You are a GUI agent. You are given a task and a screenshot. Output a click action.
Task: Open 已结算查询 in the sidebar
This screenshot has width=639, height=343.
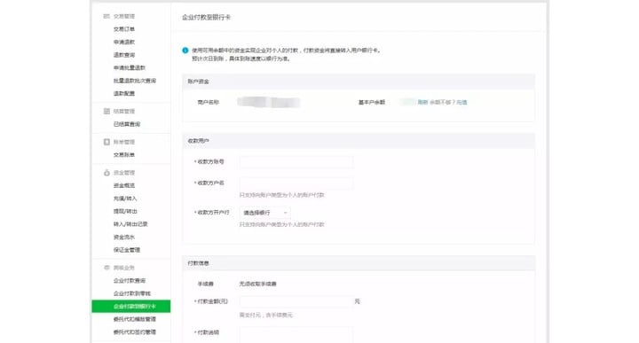tap(127, 124)
